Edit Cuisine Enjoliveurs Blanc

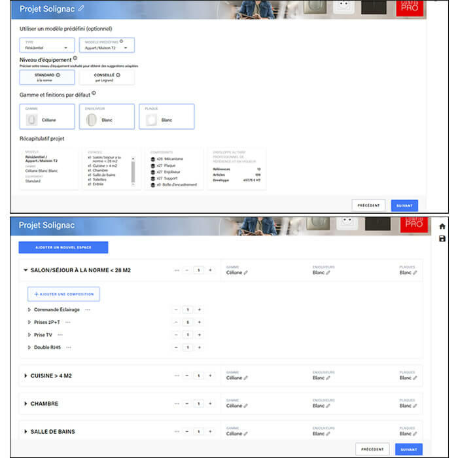328,378
